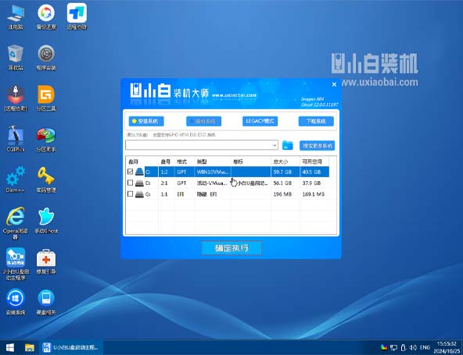Click the D: drive icon in list

[x=139, y=183]
